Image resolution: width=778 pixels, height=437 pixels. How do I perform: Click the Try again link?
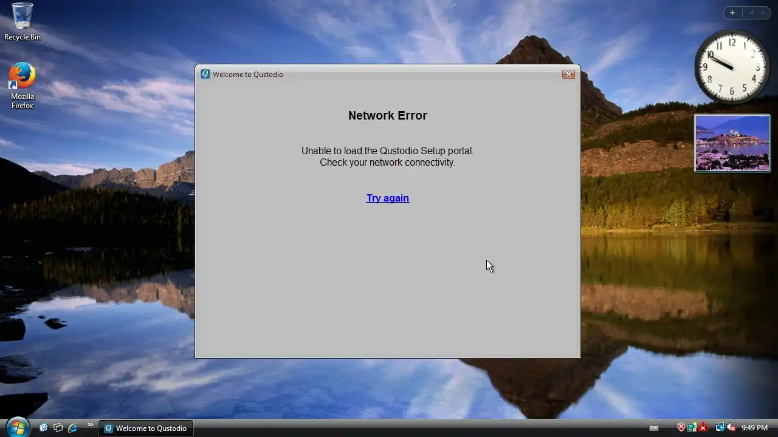[x=388, y=198]
